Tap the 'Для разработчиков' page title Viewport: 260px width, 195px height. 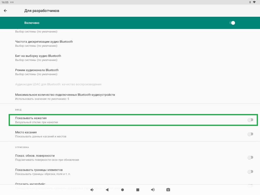coord(42,11)
